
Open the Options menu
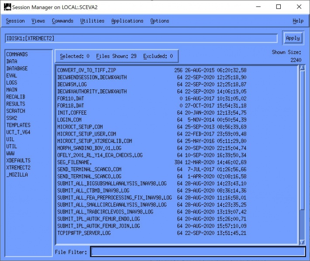point(159,21)
